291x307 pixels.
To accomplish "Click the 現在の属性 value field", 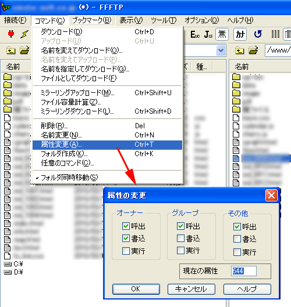I will (244, 271).
